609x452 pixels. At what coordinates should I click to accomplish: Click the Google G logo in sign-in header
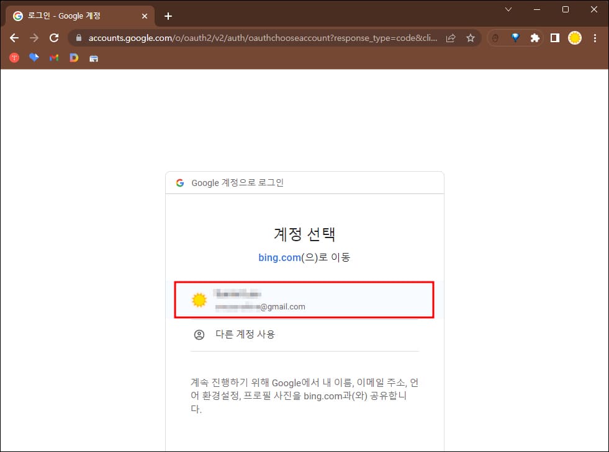[x=180, y=183]
